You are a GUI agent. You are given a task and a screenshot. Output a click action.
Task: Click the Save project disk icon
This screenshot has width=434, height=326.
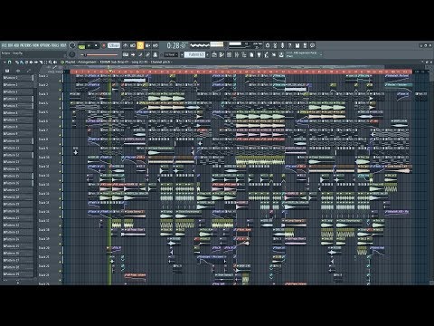[297, 45]
